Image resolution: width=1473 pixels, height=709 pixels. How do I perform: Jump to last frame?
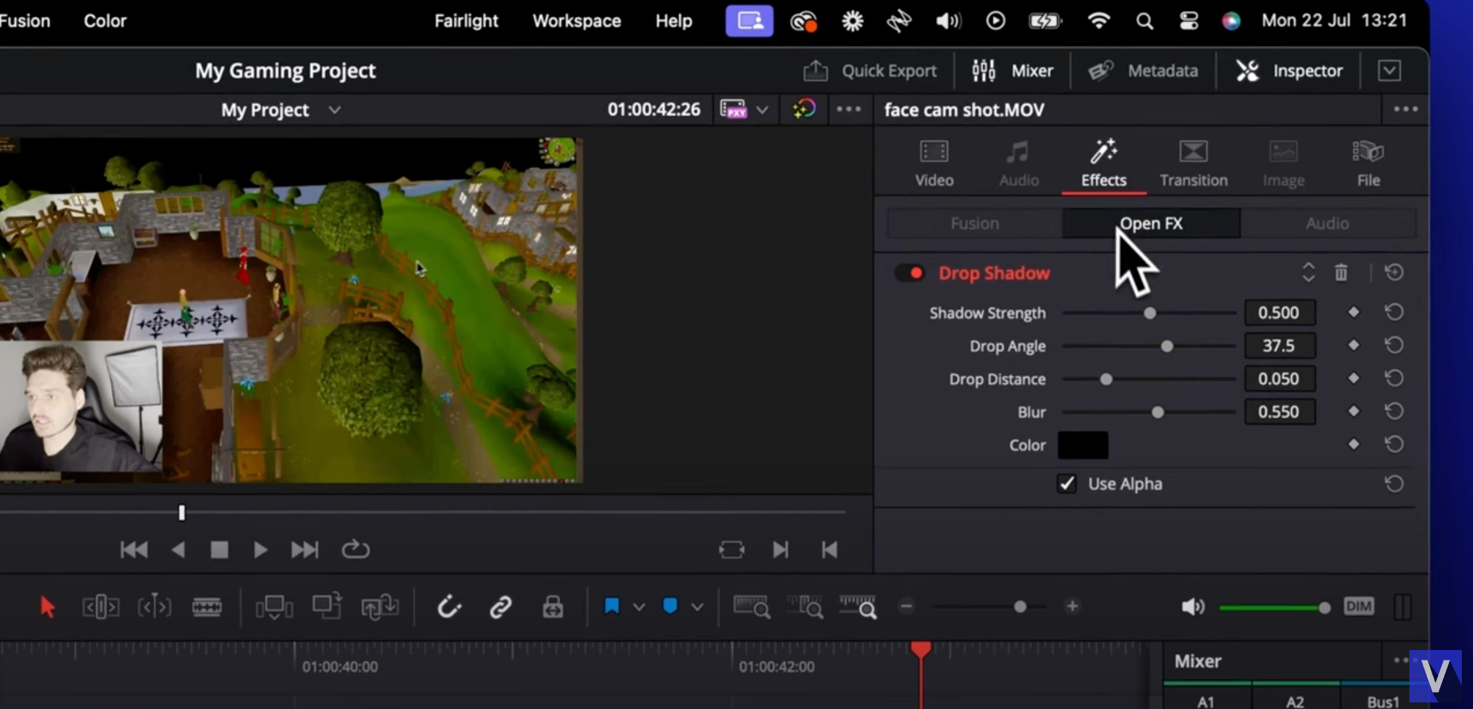304,550
